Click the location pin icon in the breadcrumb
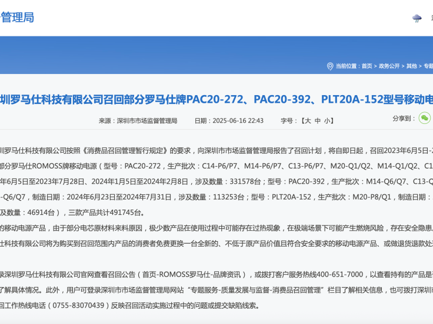433x324 pixels. pyautogui.click(x=329, y=66)
